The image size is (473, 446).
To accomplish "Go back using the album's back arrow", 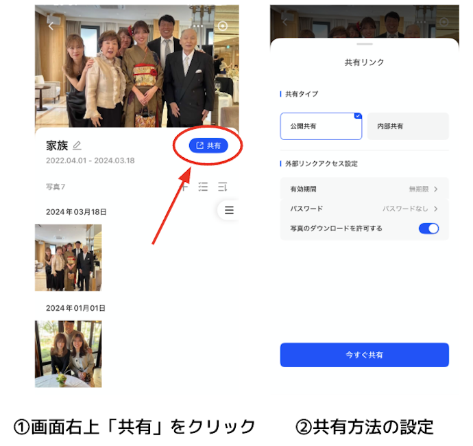I will [x=51, y=26].
